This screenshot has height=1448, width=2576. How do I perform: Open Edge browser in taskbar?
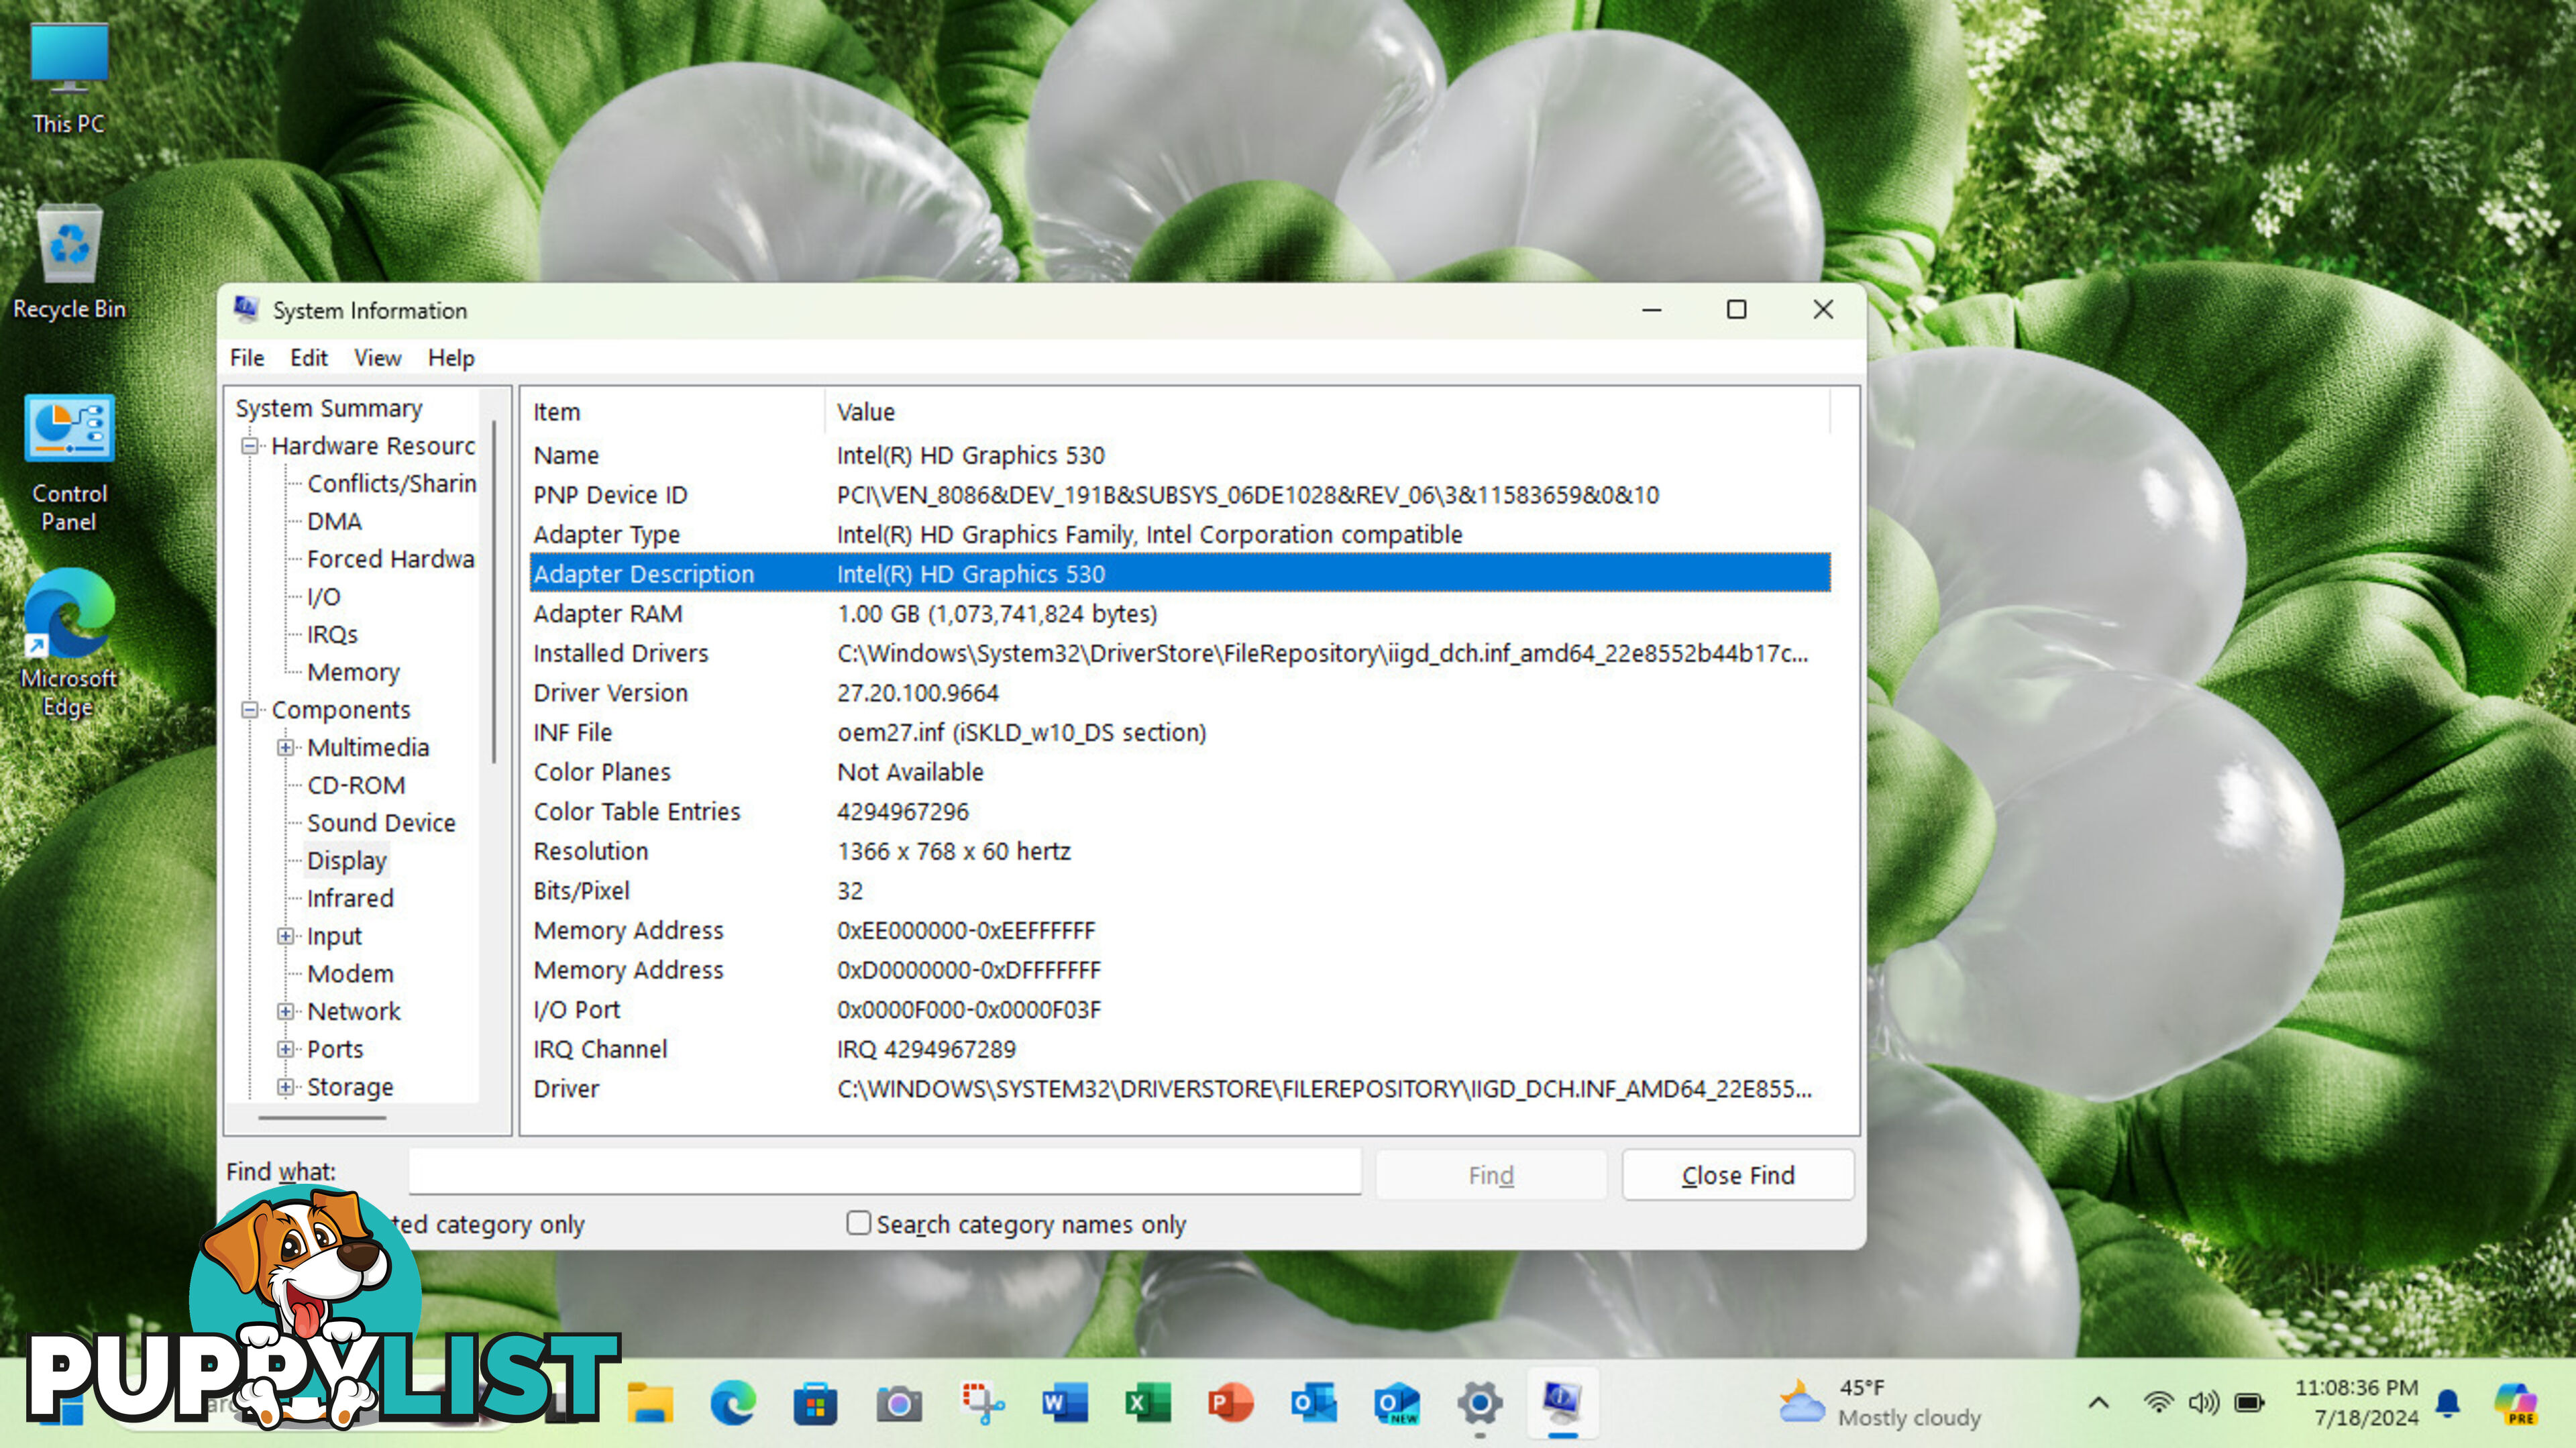(x=733, y=1404)
